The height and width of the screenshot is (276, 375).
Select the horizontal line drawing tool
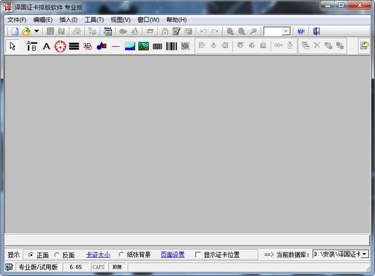tap(116, 46)
